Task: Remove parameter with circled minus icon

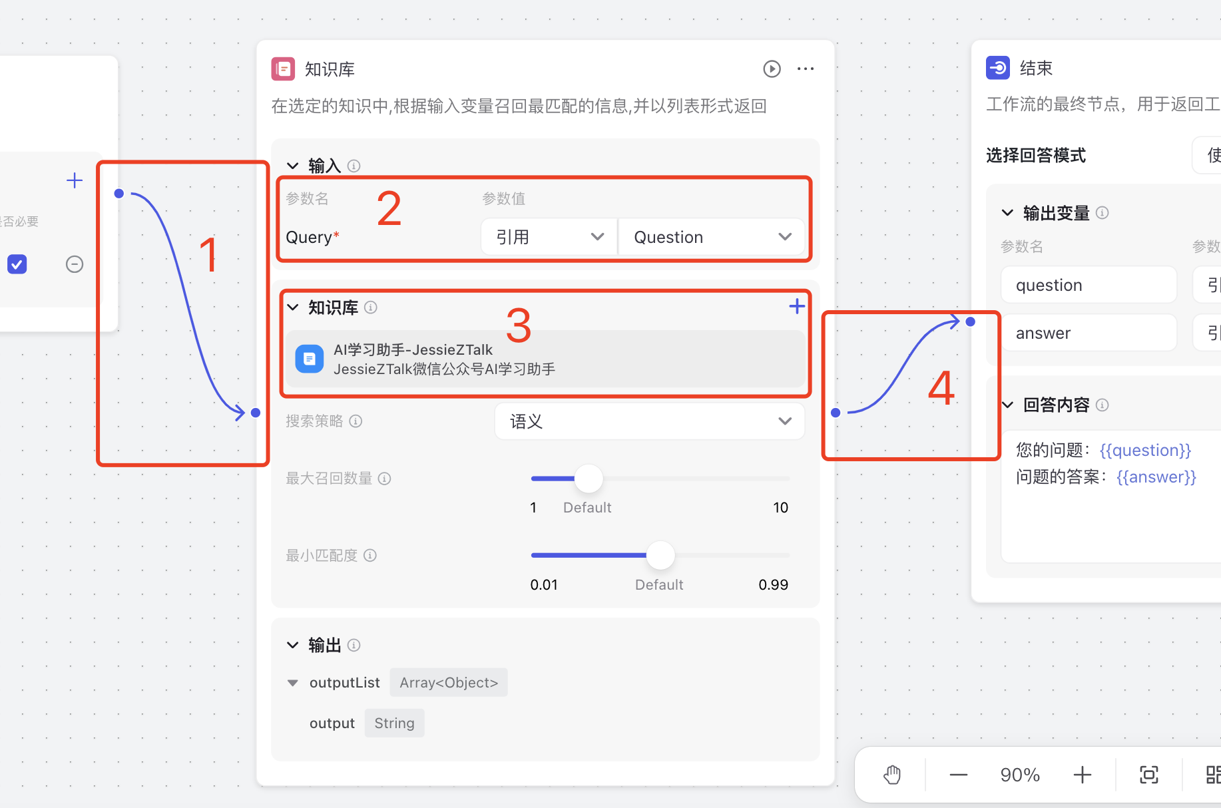Action: (x=75, y=264)
